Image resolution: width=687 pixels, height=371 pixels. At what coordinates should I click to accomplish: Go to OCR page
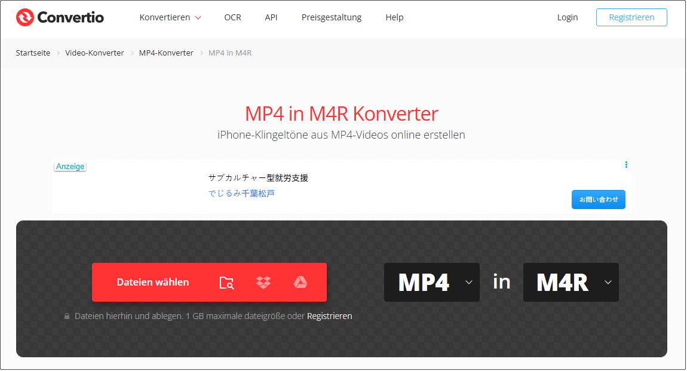(x=232, y=17)
